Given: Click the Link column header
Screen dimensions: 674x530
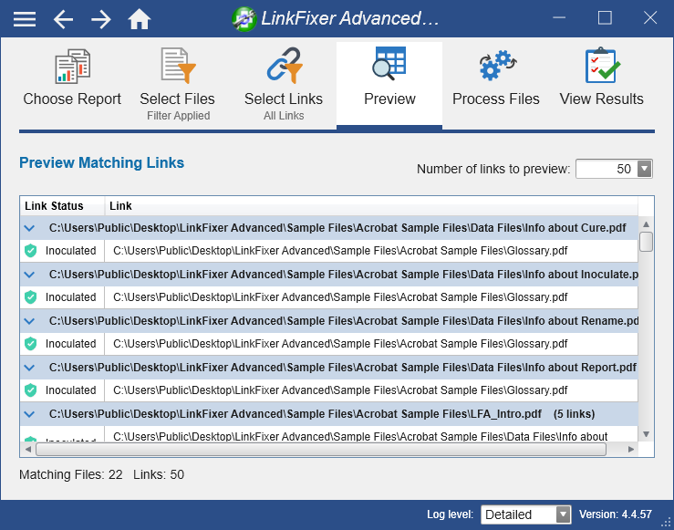Looking at the screenshot, I should 371,206.
